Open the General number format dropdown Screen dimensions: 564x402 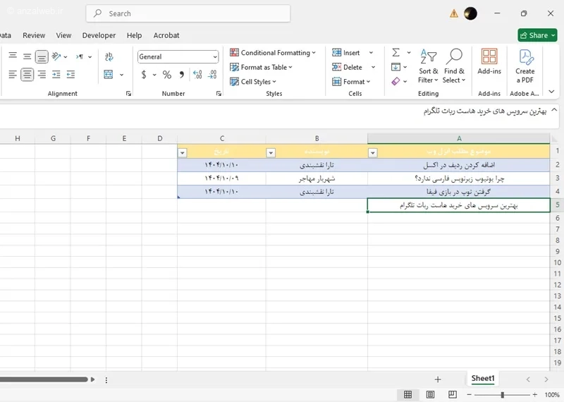pos(178,57)
